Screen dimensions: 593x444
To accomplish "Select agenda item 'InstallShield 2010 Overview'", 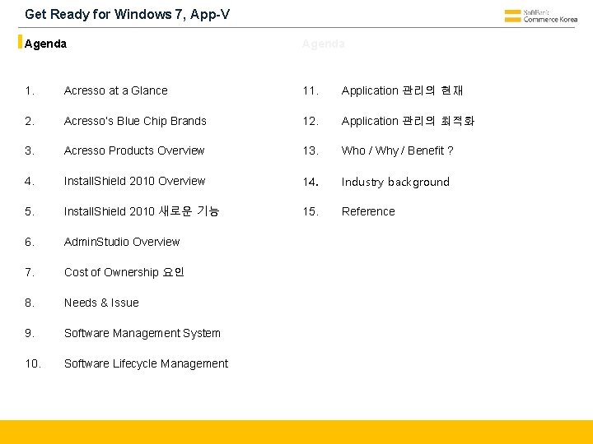I will (x=134, y=181).
